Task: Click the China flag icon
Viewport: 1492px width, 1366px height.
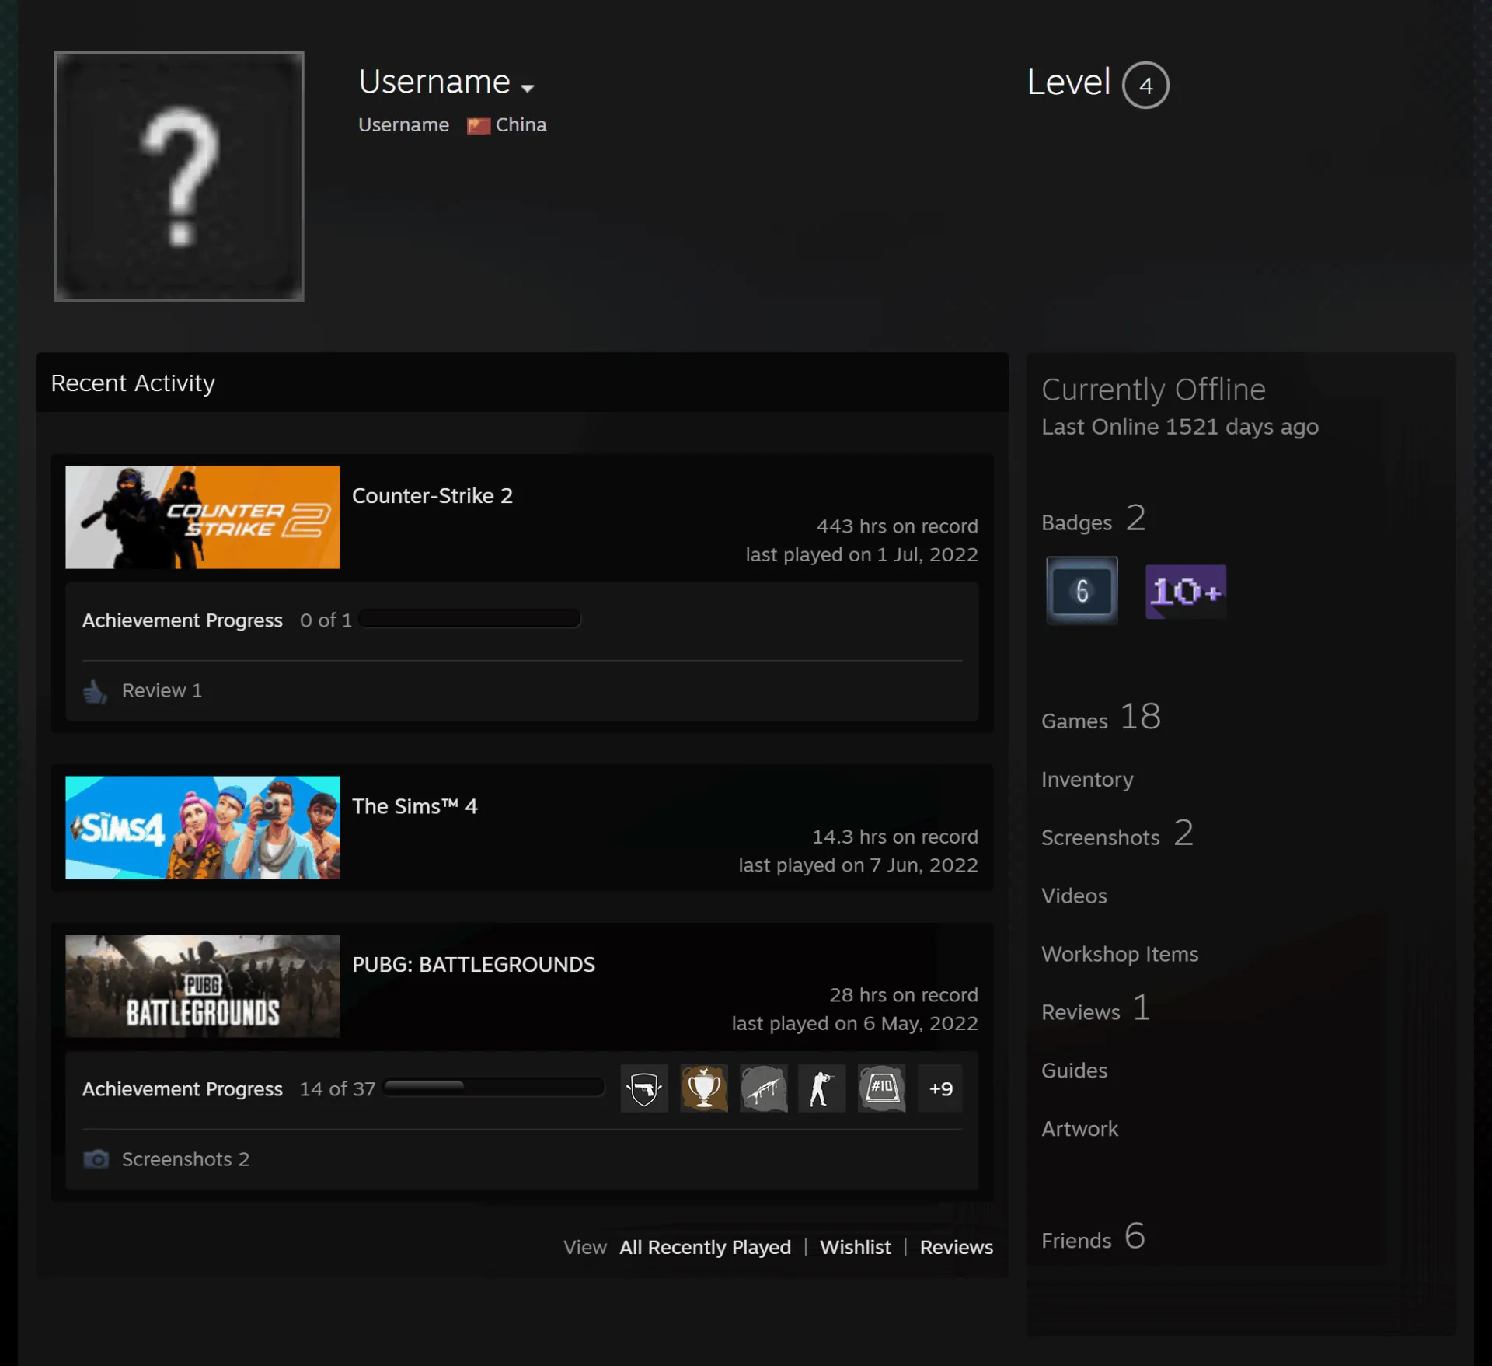Action: 479,126
